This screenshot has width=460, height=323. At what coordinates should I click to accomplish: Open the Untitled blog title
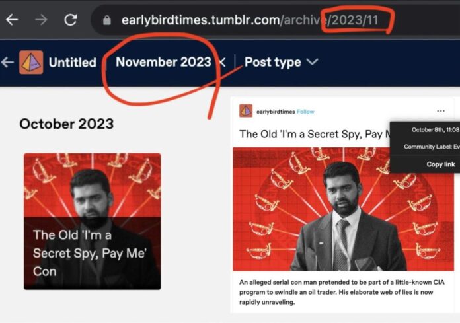[x=72, y=63]
